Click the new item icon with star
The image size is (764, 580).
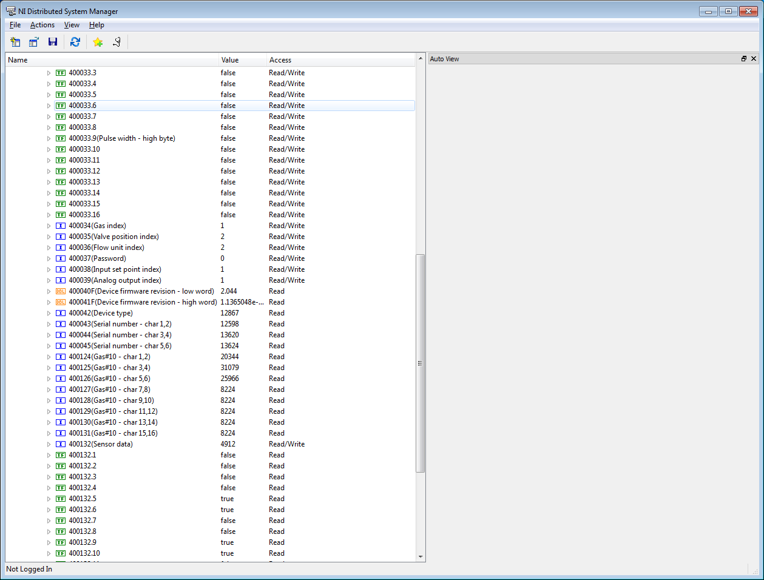click(16, 42)
